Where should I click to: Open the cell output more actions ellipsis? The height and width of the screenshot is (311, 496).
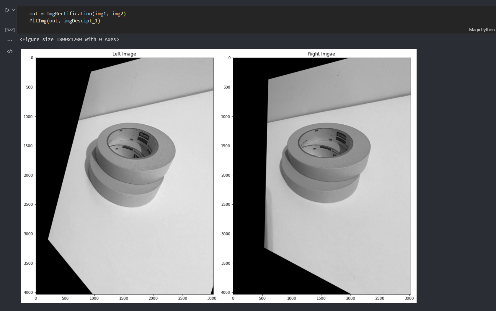[10, 40]
